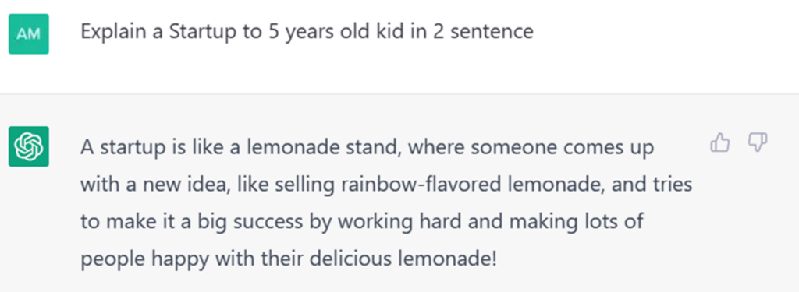Click the green AM user avatar

coord(29,33)
